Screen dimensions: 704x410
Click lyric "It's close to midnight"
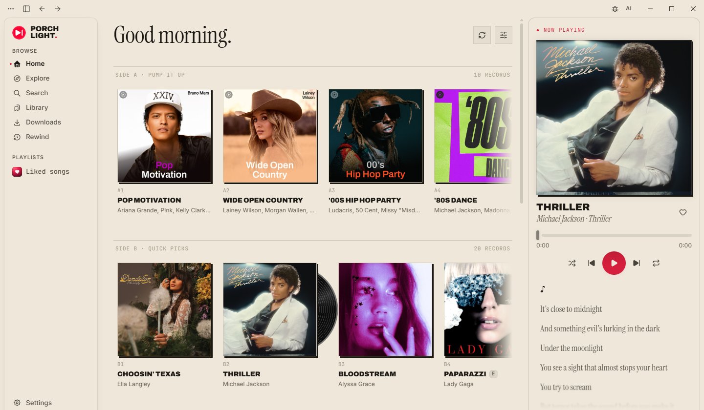coord(571,309)
